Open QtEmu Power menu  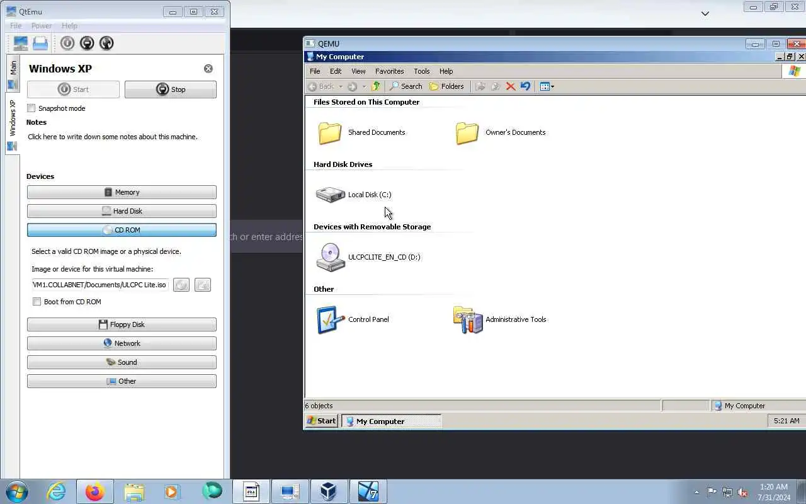pyautogui.click(x=42, y=26)
